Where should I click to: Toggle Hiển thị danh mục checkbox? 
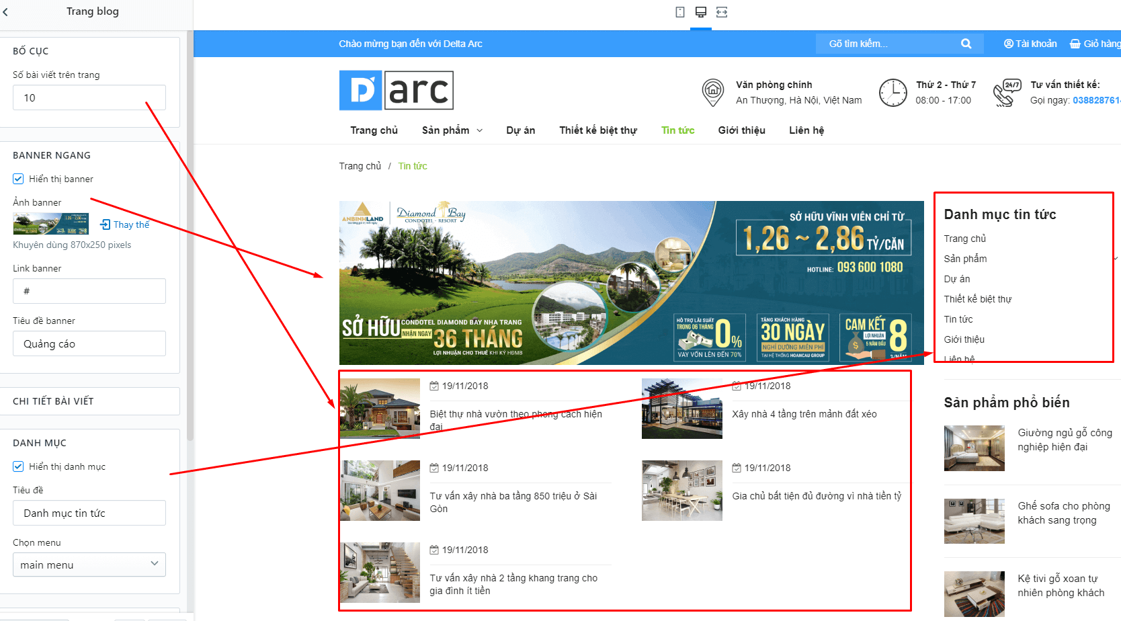pyautogui.click(x=18, y=466)
